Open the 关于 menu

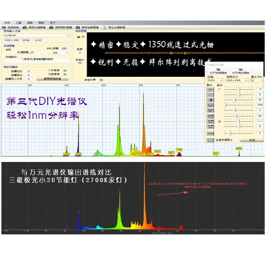[53, 22]
